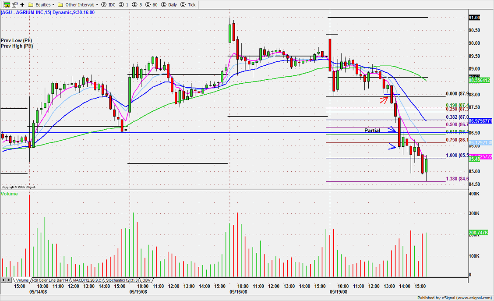Click the 91.00 price axis marker
Viewport: 494px width, 301px height.
474,18
